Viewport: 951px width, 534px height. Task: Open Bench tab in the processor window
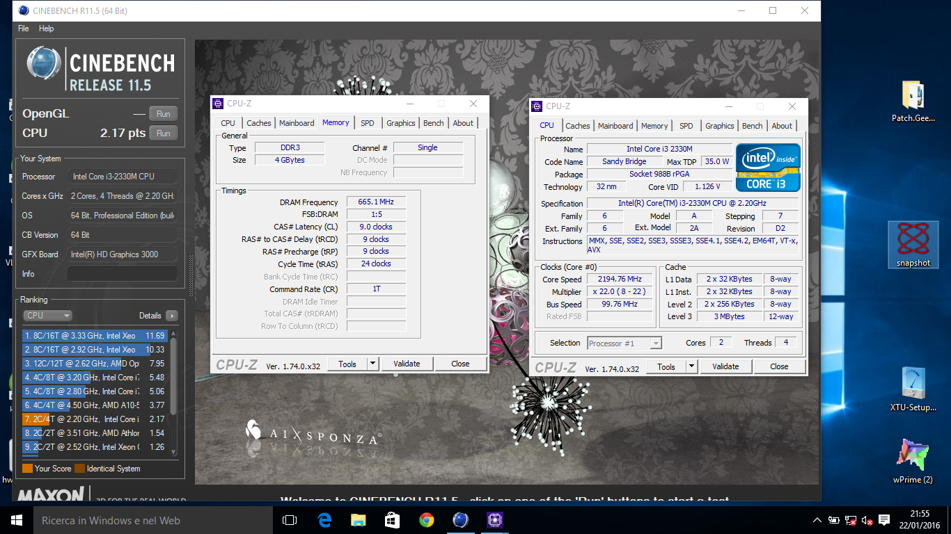pyautogui.click(x=752, y=126)
